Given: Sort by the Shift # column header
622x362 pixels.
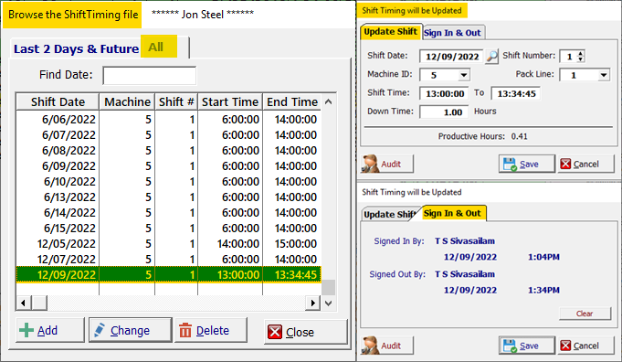Looking at the screenshot, I should [176, 102].
